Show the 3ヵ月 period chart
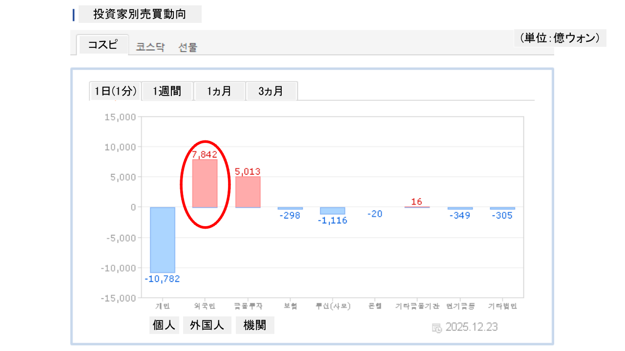This screenshot has height=351, width=625. [x=271, y=91]
